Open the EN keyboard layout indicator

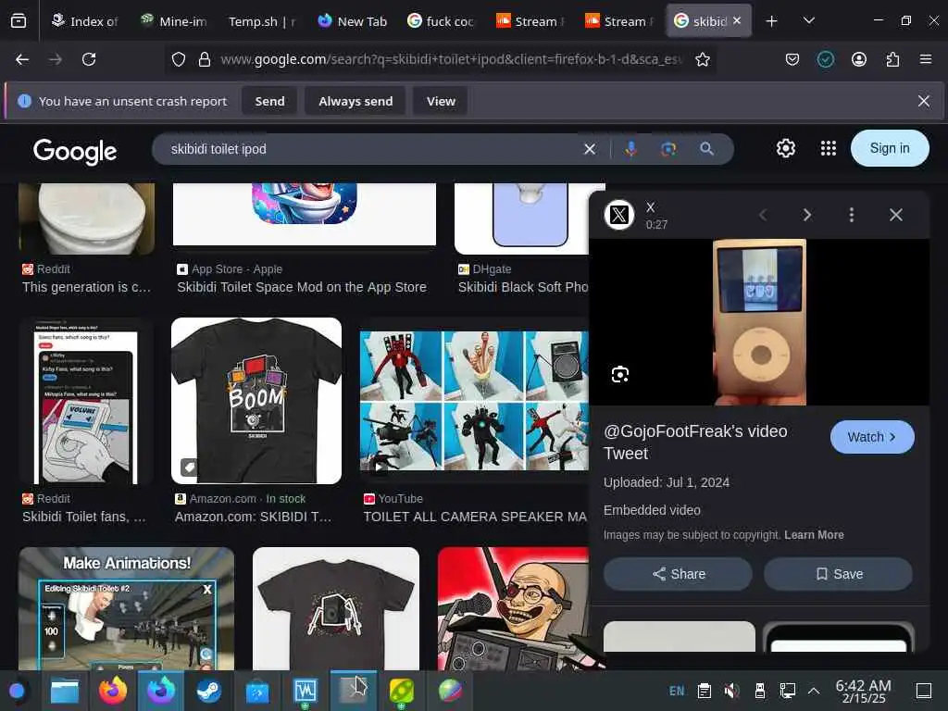(677, 691)
